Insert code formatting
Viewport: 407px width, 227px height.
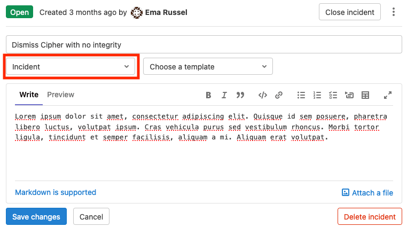point(263,95)
